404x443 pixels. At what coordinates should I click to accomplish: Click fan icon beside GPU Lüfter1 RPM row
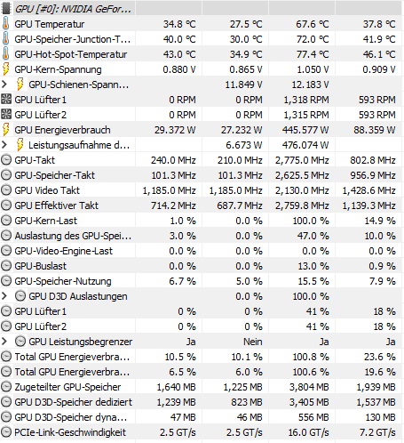pos(6,100)
